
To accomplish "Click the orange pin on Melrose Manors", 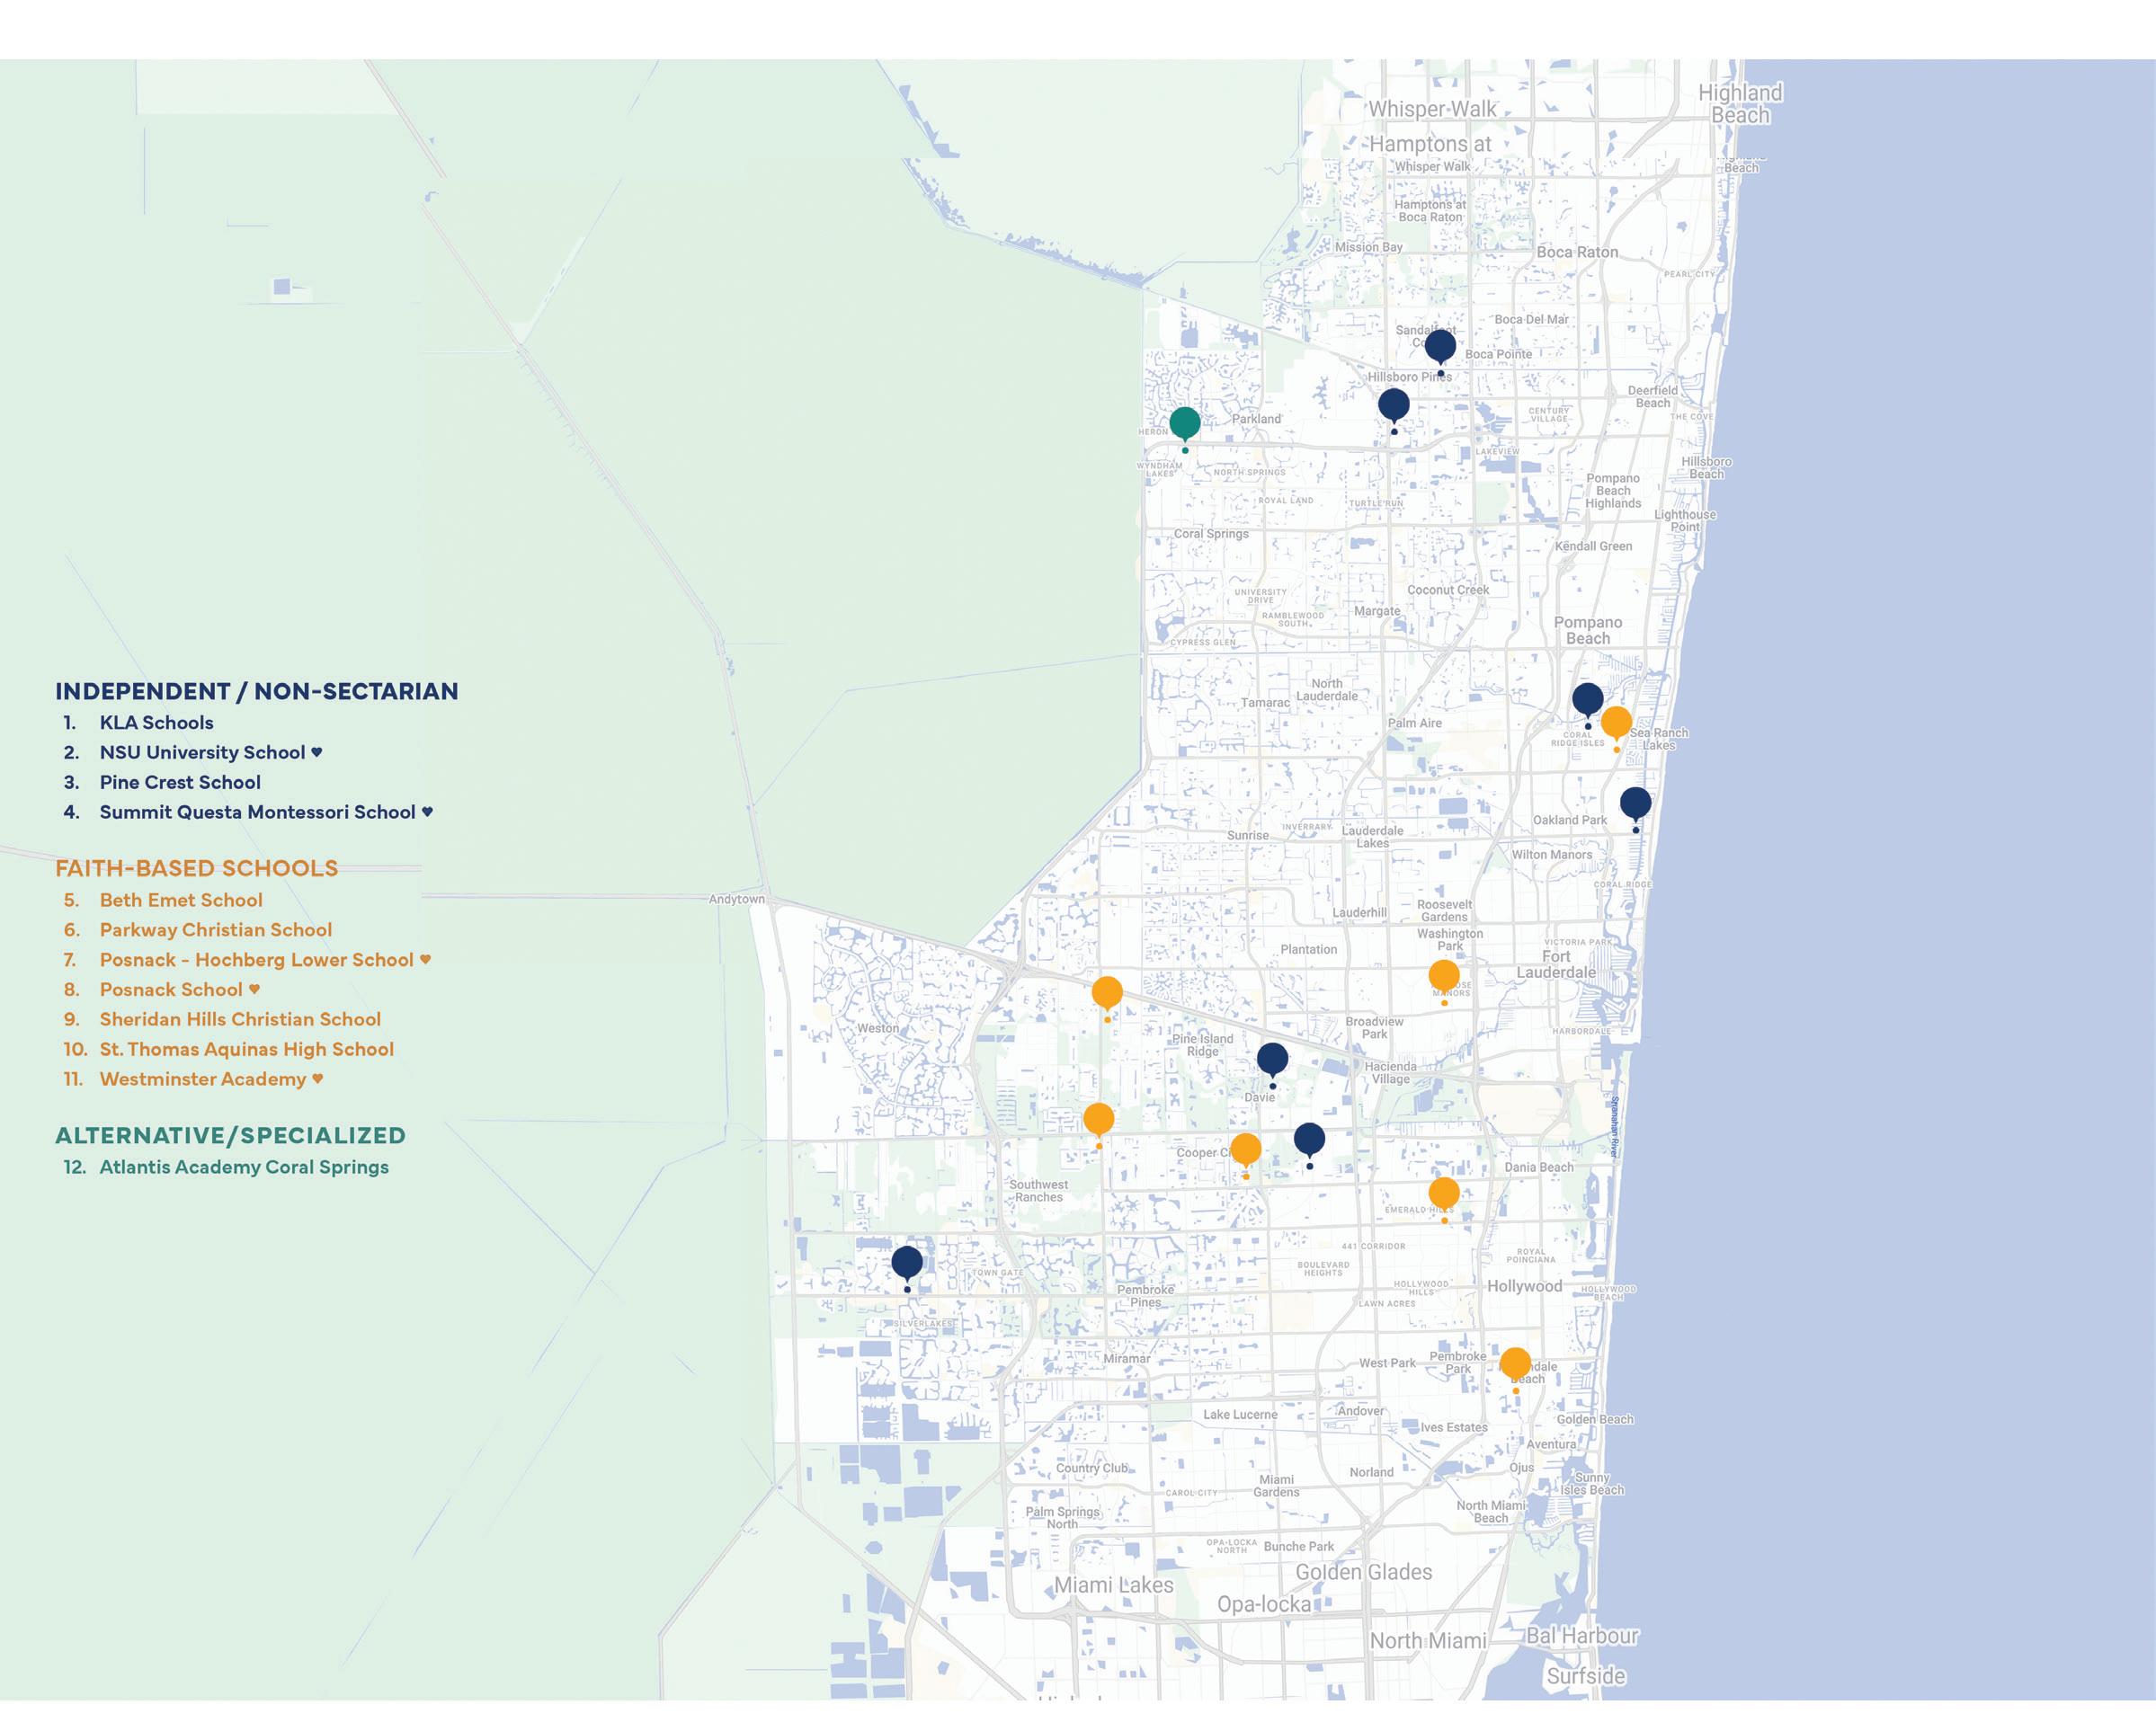I will (x=1443, y=975).
